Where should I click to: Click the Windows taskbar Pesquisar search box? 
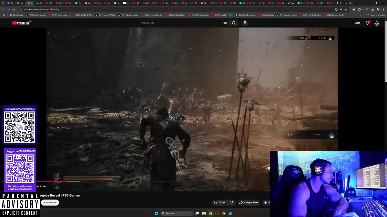tap(177, 213)
